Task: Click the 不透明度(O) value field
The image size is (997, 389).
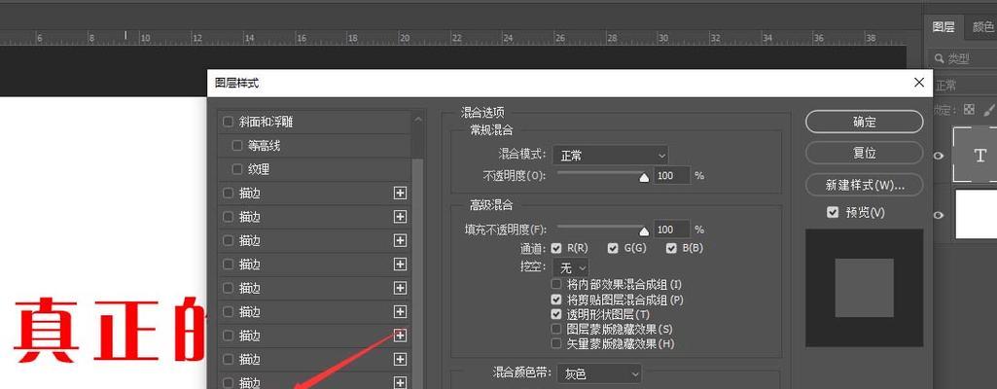Action: [x=672, y=175]
